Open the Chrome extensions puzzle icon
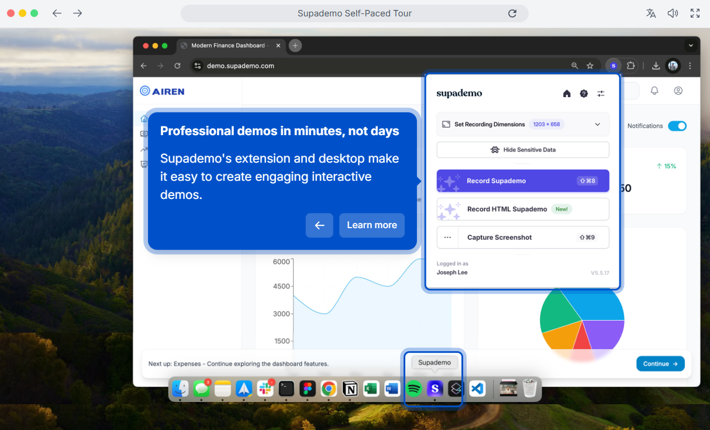The width and height of the screenshot is (710, 430). pos(631,66)
